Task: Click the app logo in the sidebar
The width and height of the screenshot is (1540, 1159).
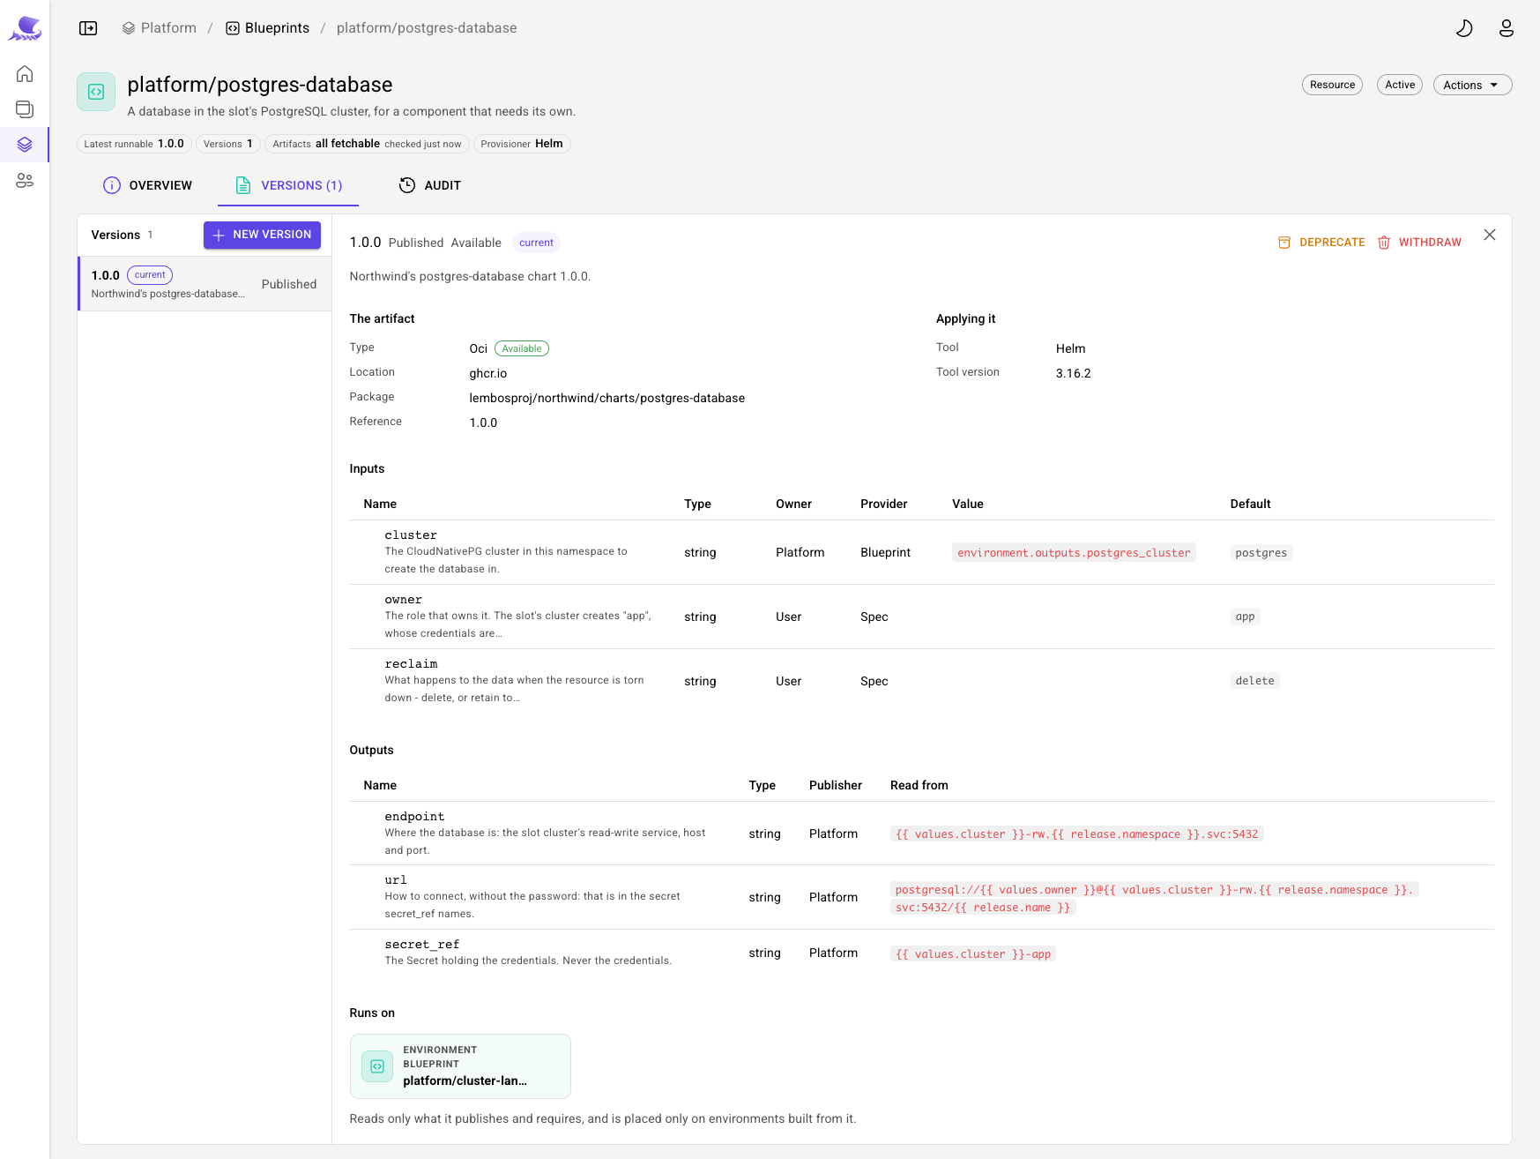Action: (25, 28)
